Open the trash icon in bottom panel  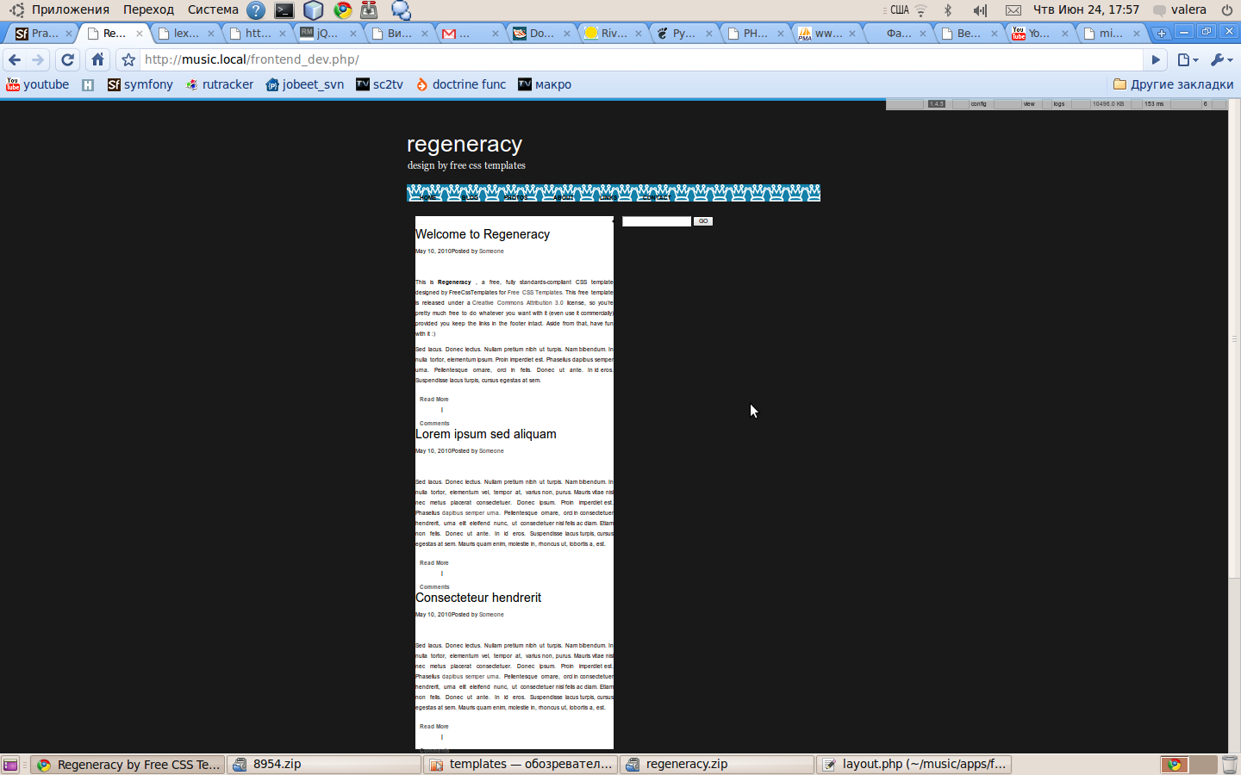tap(1230, 765)
